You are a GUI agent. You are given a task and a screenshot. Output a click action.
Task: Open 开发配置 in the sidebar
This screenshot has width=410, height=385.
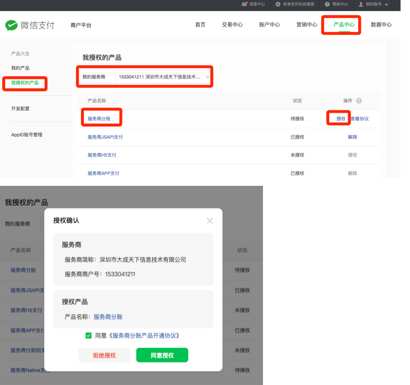[20, 108]
